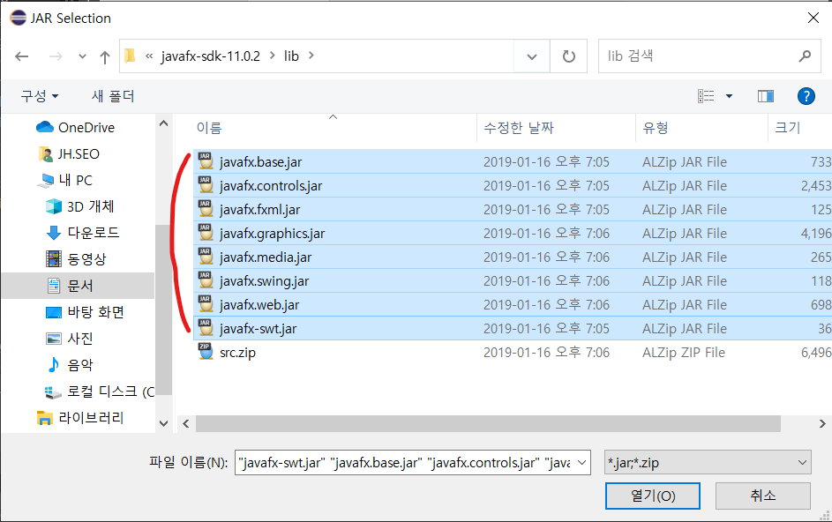Open the Help question mark

click(806, 96)
